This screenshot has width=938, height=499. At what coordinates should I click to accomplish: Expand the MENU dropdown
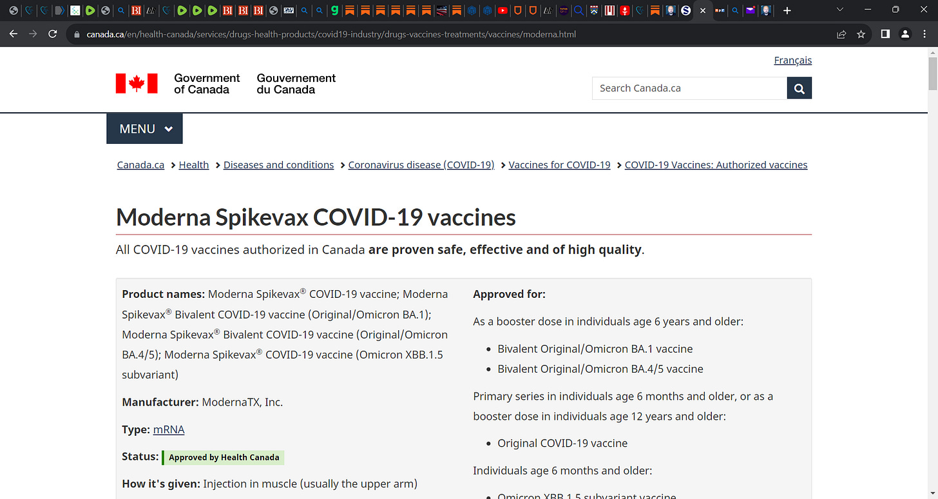(x=144, y=128)
